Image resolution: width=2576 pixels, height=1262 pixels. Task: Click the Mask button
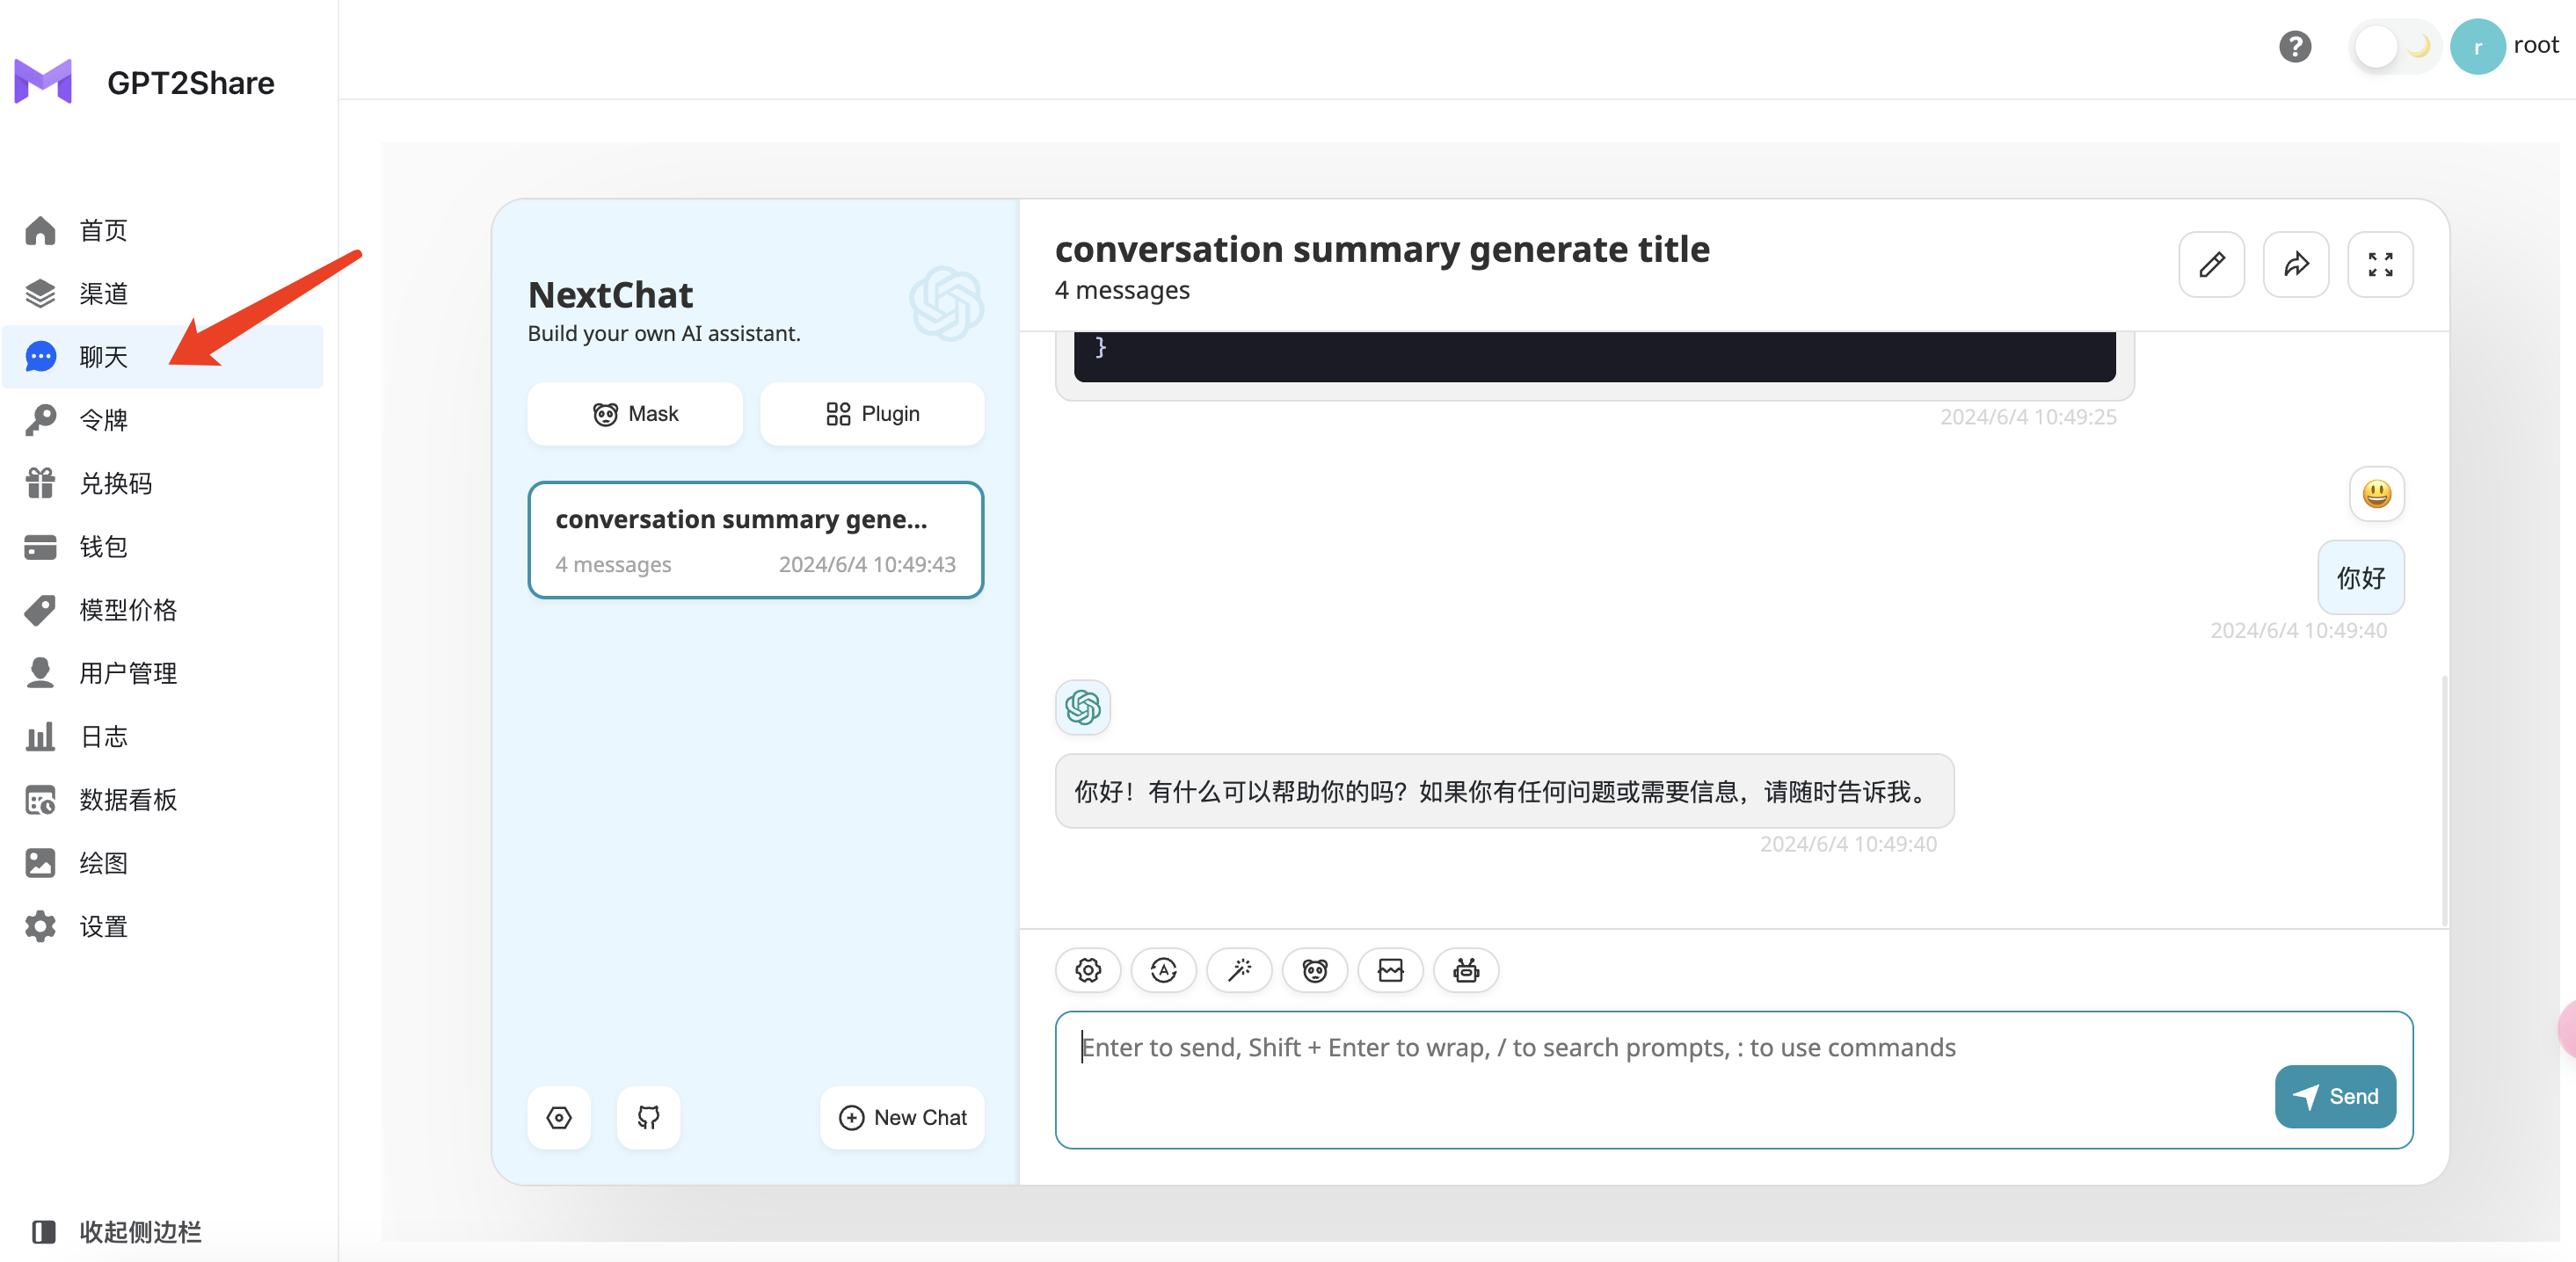point(635,414)
